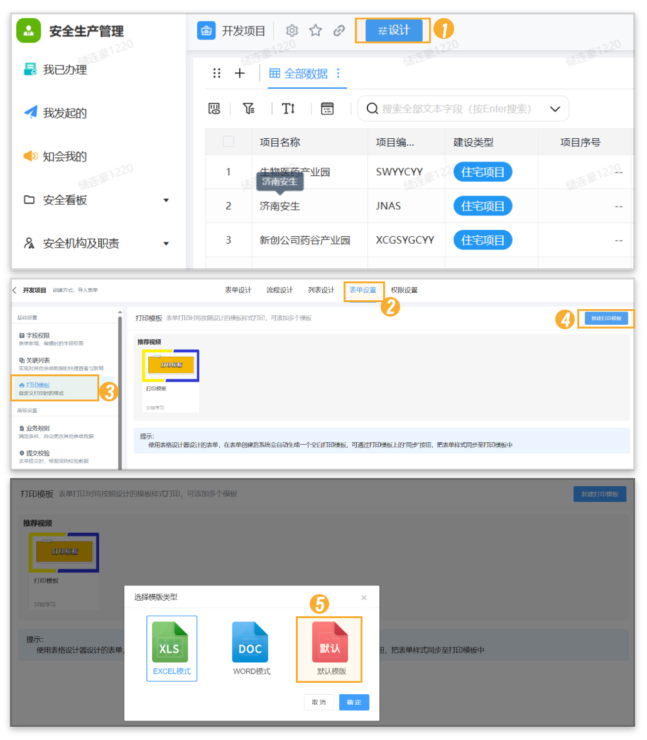
Task: Click the settings gear next to 开发项目
Action: coord(291,30)
